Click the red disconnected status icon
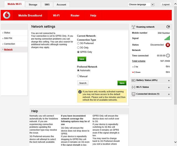This screenshot has width=177, height=146. click(x=168, y=45)
